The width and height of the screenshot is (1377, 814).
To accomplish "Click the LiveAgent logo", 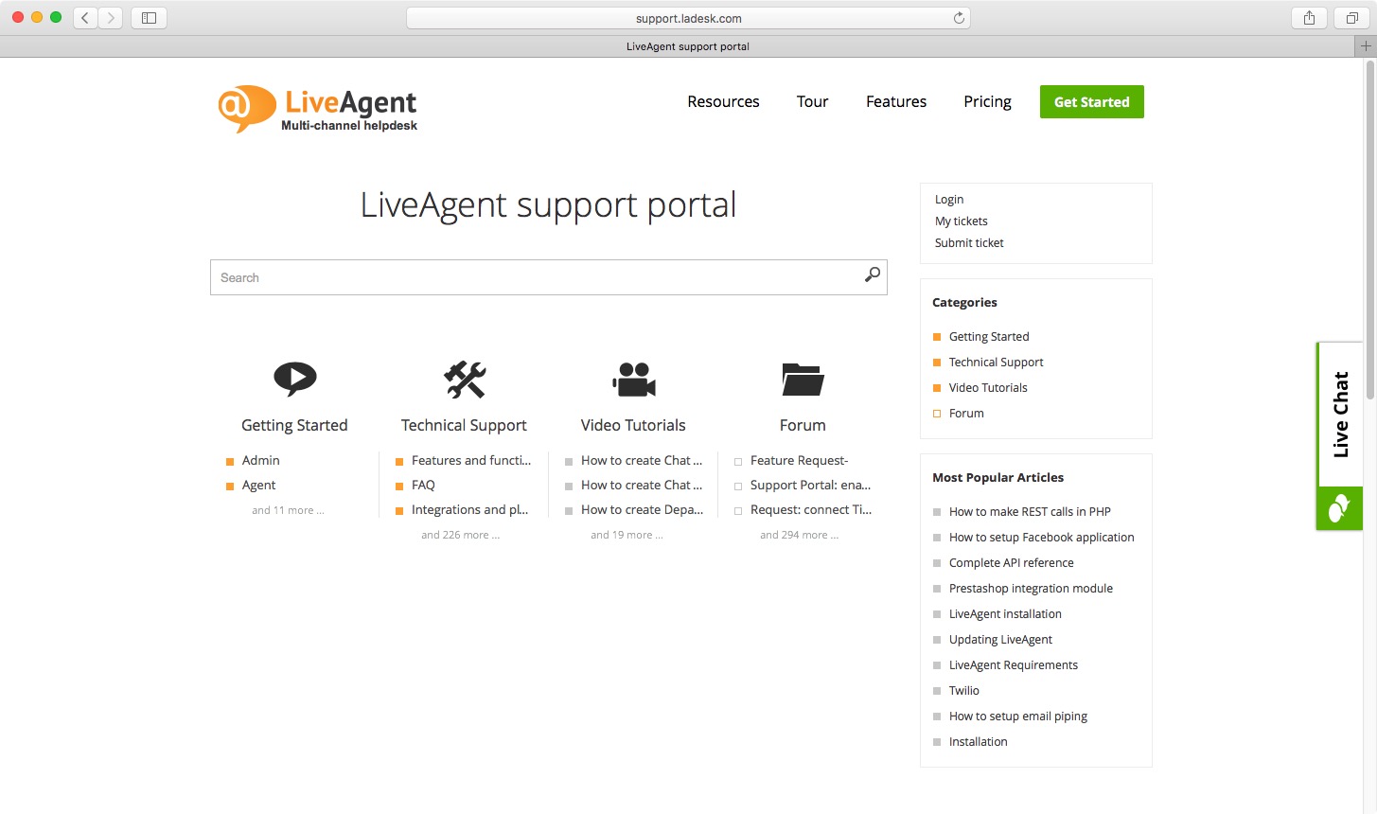I will click(317, 107).
